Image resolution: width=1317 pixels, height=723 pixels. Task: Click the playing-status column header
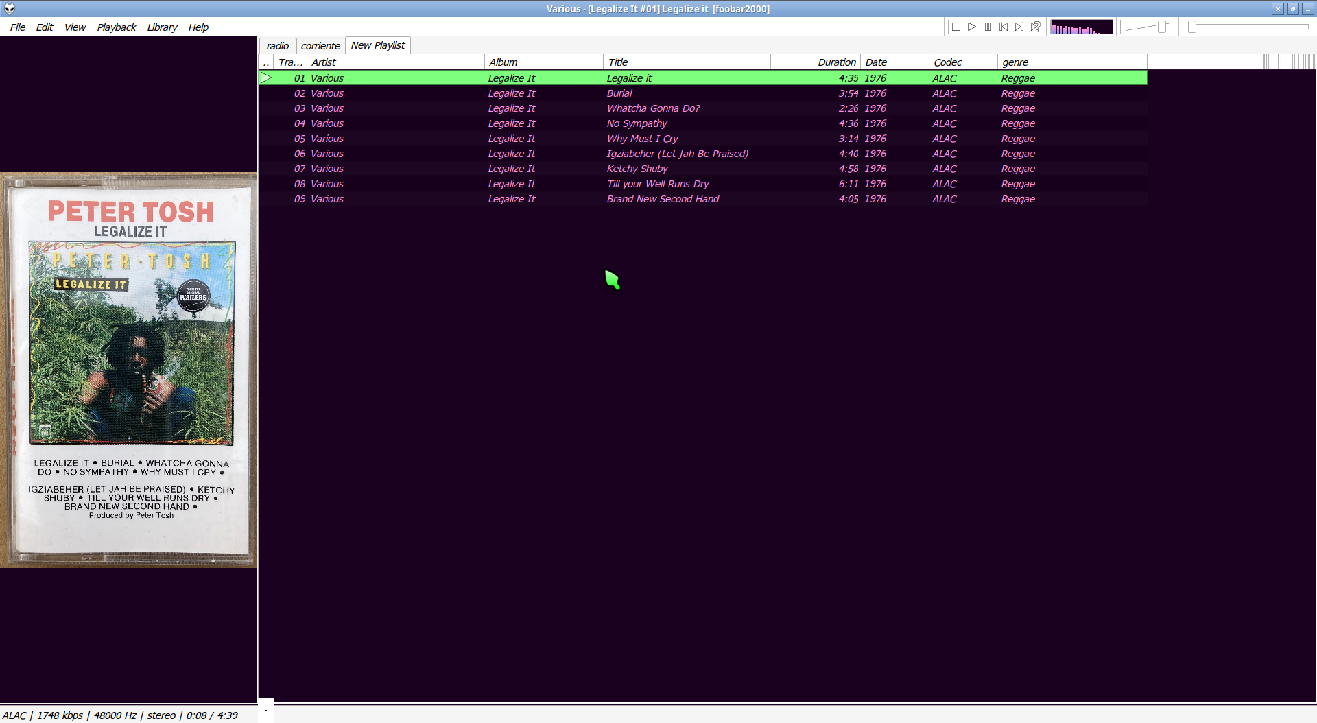coord(266,62)
